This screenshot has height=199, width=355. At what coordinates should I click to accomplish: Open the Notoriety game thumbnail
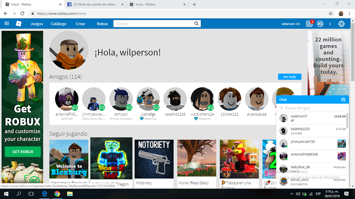tap(154, 159)
